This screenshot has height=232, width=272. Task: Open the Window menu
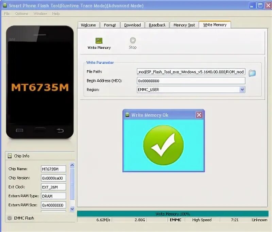coord(40,14)
